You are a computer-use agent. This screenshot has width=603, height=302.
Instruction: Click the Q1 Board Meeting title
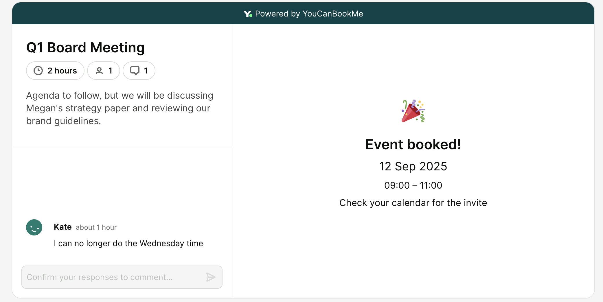point(85,47)
